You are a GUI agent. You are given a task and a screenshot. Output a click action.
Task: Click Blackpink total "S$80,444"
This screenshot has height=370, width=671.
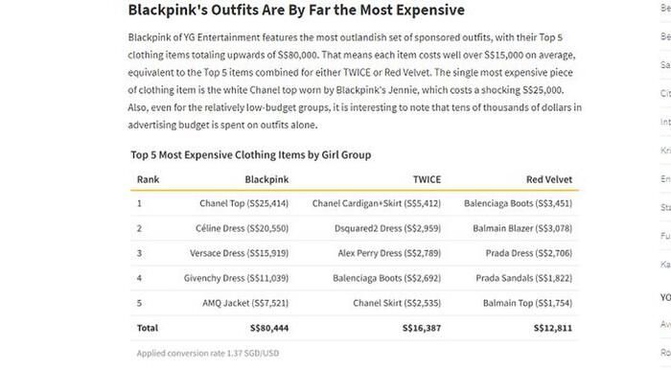tap(269, 328)
